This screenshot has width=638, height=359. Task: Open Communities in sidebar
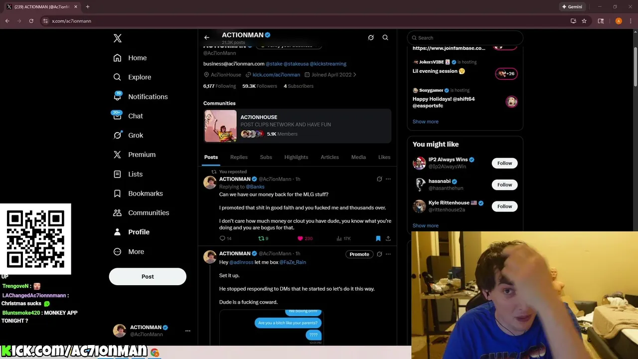[141, 212]
